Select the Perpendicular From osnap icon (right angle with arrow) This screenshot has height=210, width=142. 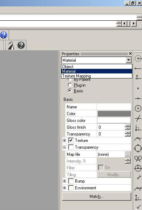138,198
